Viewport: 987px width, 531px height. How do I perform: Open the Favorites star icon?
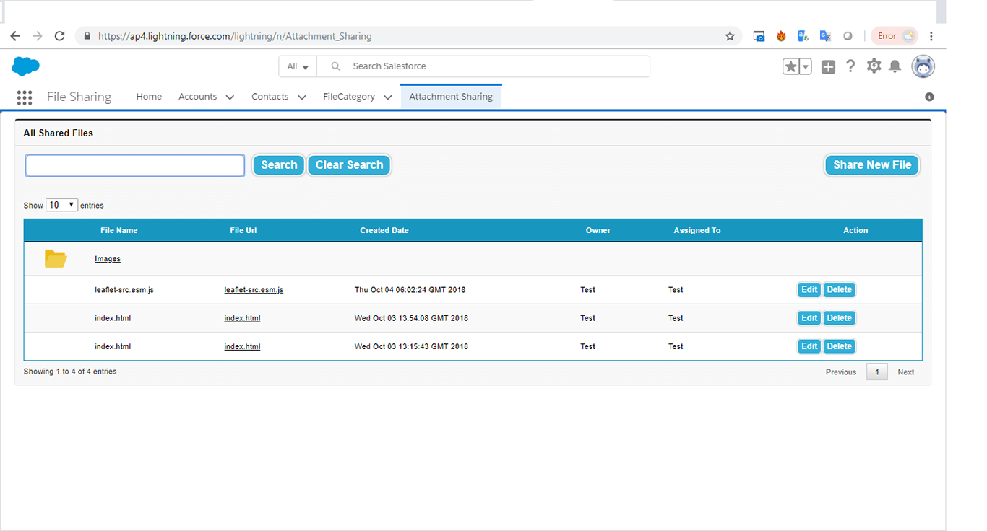tap(791, 66)
